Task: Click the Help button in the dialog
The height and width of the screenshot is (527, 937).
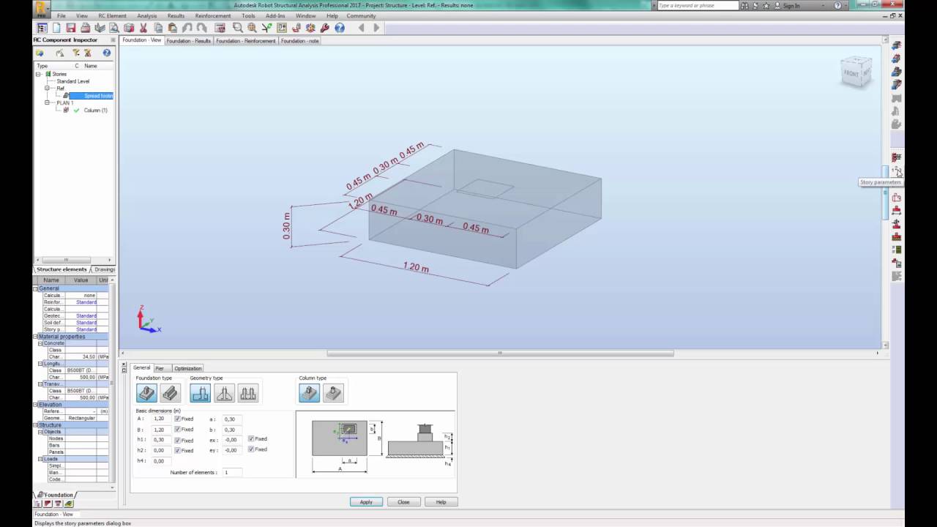Action: [441, 502]
